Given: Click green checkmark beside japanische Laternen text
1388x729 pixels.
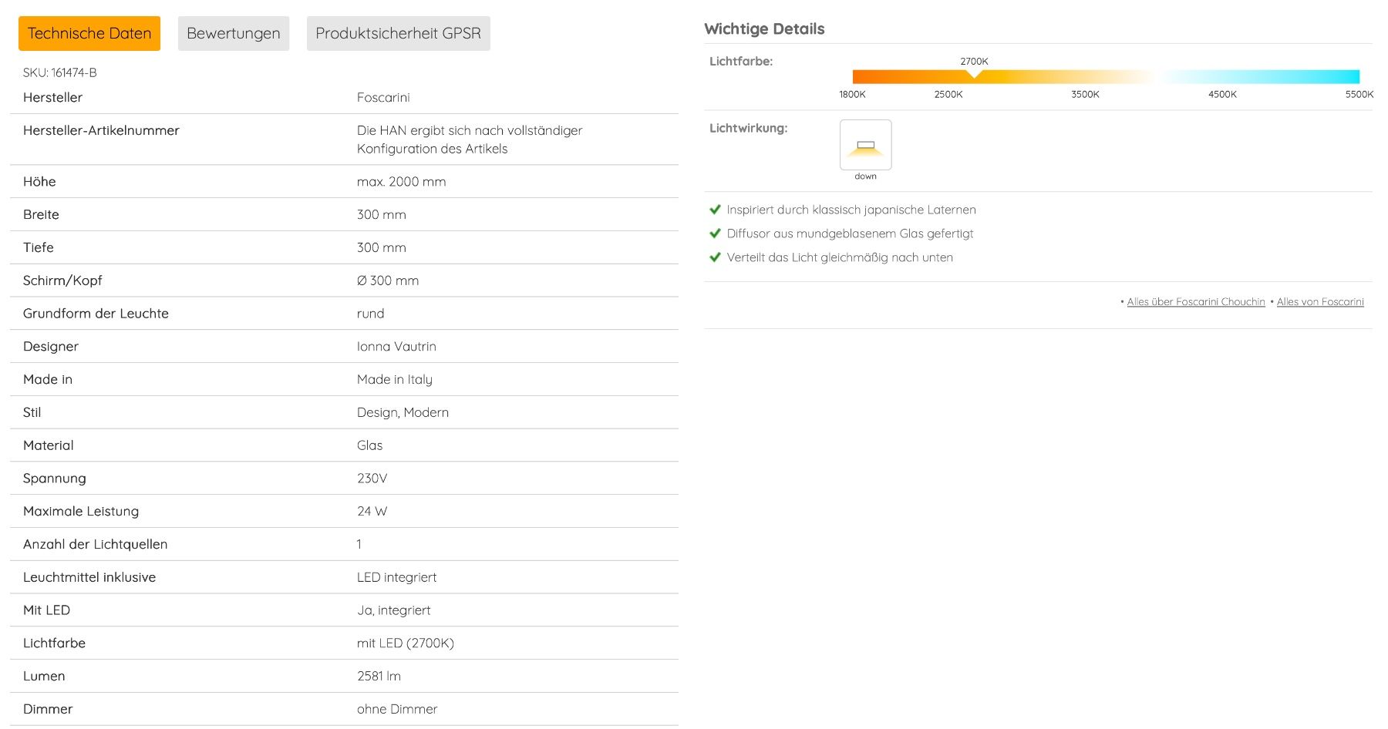Looking at the screenshot, I should 715,209.
